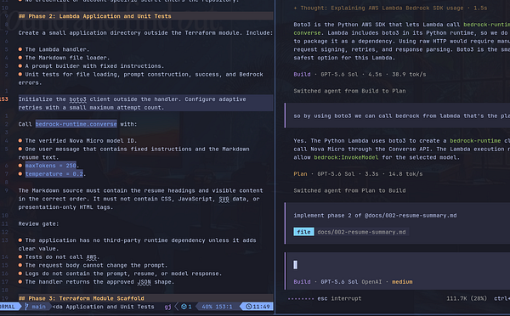Viewport: 510px width, 316px height.
Task: Click the bullet before 'maxTokens = 250'
Action: click(20, 166)
